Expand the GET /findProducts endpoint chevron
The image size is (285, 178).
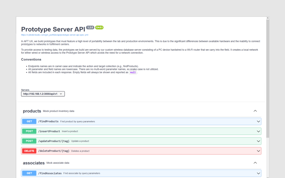[259, 121]
